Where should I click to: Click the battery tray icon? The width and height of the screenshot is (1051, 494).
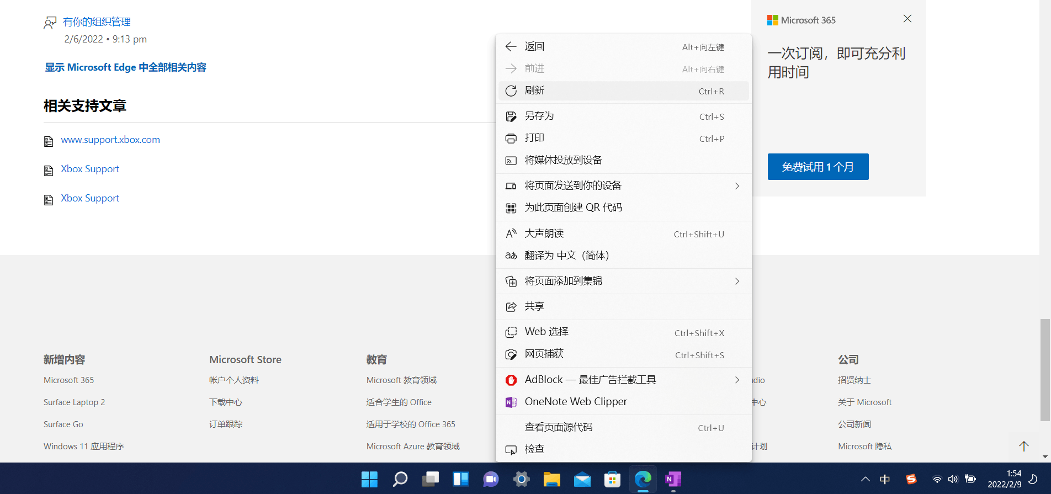pyautogui.click(x=970, y=479)
